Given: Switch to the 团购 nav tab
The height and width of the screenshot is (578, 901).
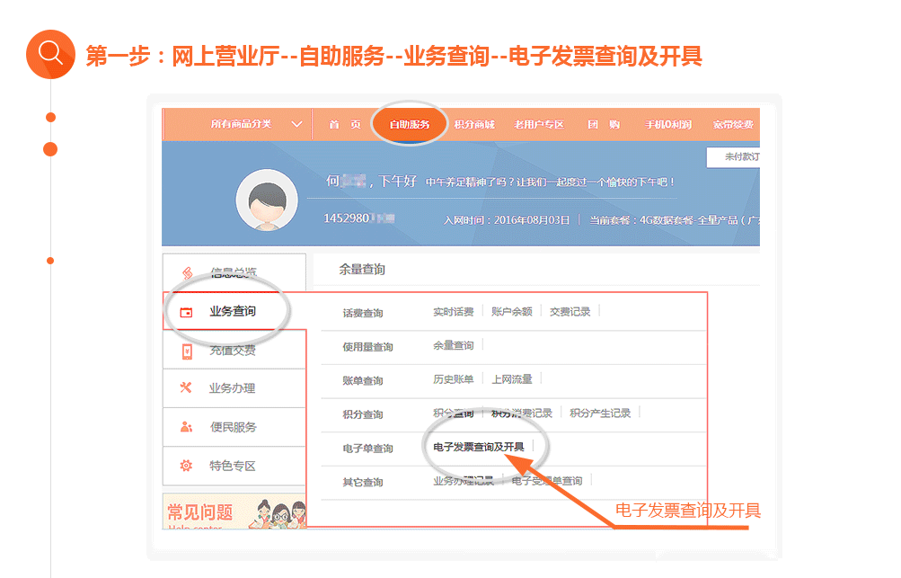Looking at the screenshot, I should [x=604, y=124].
